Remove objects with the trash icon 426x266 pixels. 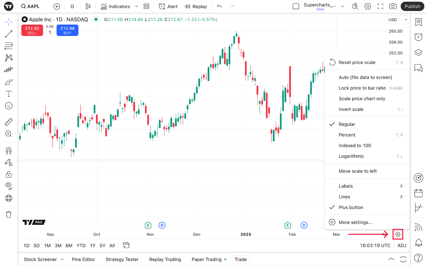click(9, 214)
